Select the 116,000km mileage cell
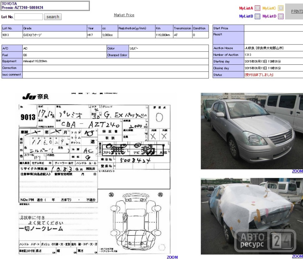 (x=164, y=35)
